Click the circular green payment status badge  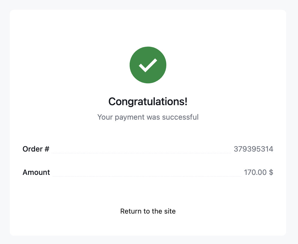(148, 65)
